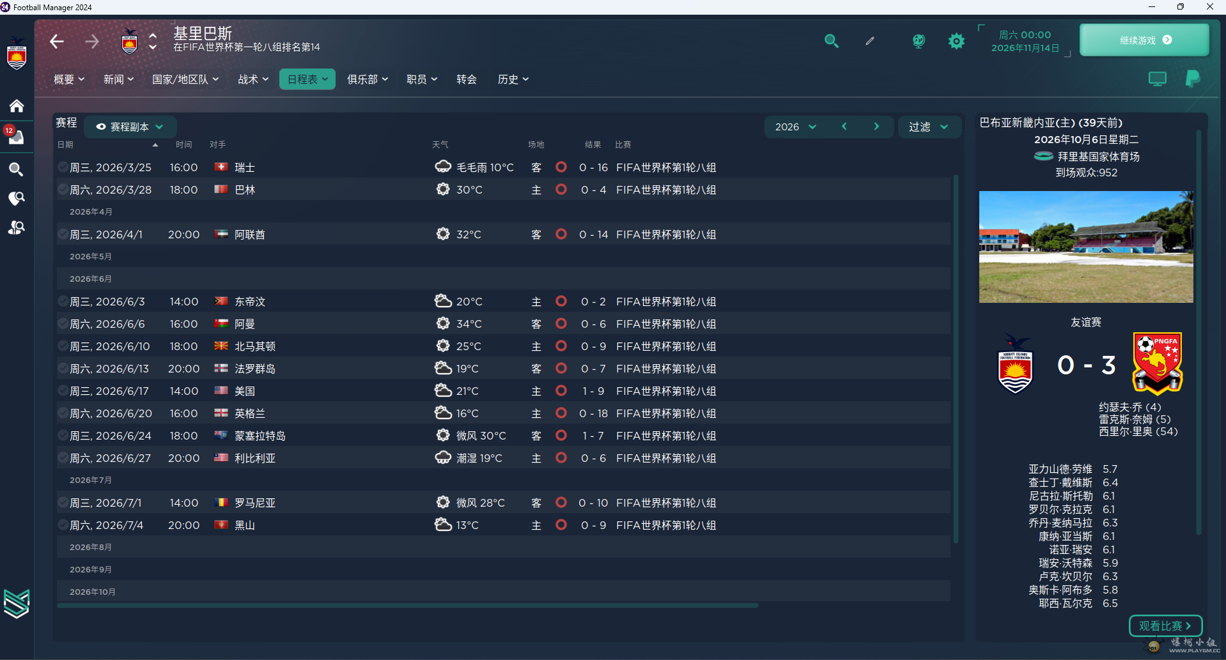Image resolution: width=1226 pixels, height=660 pixels.
Task: Open the 俱乐部 menu
Action: coord(368,79)
